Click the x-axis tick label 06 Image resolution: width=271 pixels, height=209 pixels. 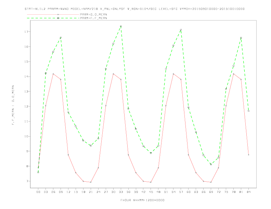pos(53,192)
